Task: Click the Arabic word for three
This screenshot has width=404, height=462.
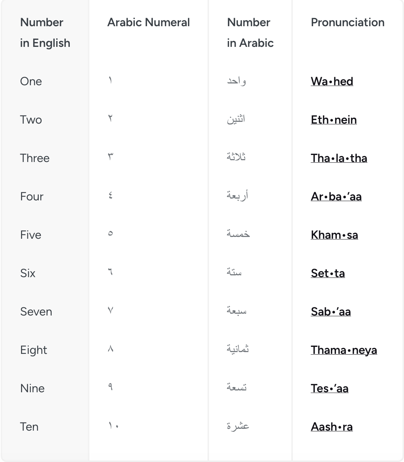Action: [x=236, y=157]
